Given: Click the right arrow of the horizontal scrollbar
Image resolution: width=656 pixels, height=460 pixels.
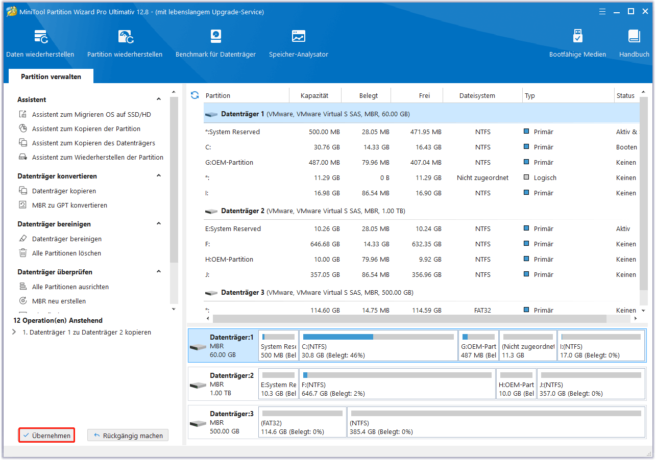Looking at the screenshot, I should (x=636, y=318).
